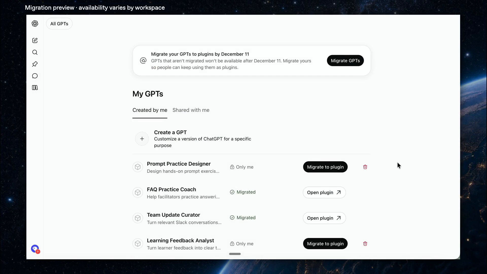Click Only me for Learning Feedback Analyst
487x274 pixels.
pyautogui.click(x=242, y=244)
